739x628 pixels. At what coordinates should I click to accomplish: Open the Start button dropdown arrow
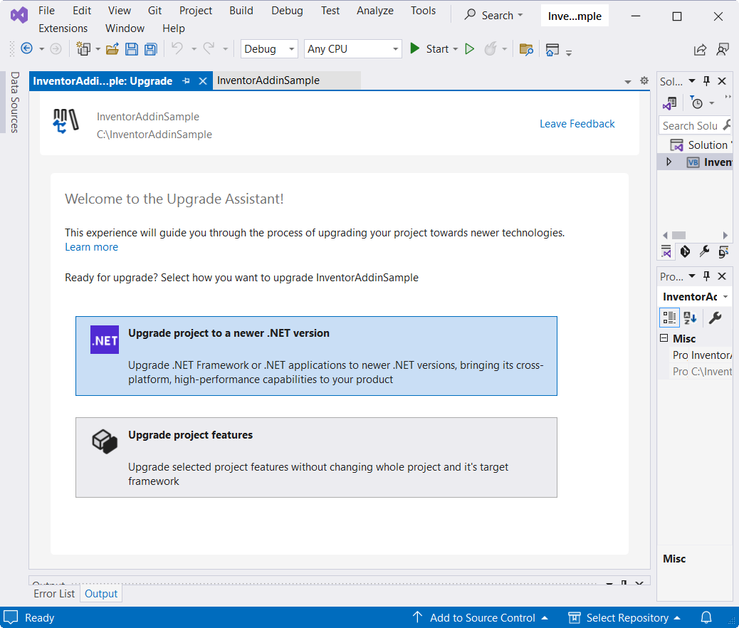[x=455, y=49]
